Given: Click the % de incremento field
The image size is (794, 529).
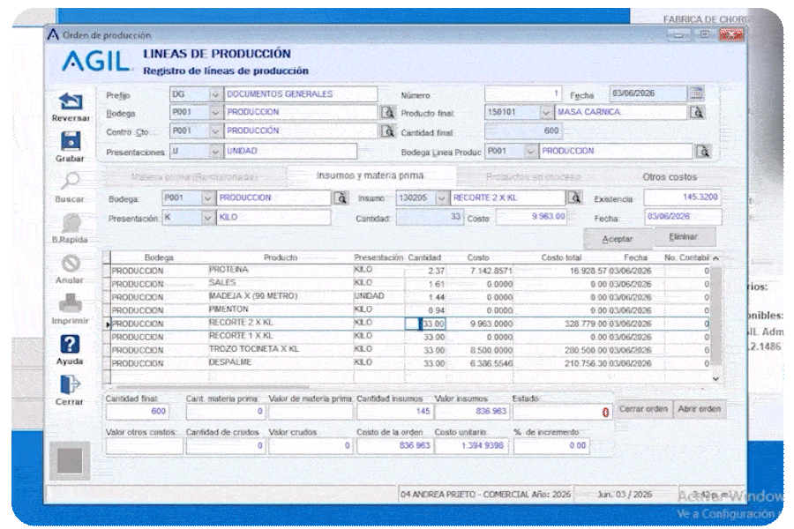Looking at the screenshot, I should tap(551, 446).
